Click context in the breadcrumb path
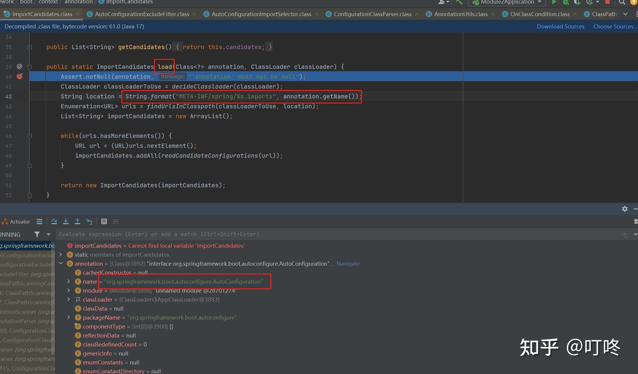 (x=48, y=2)
